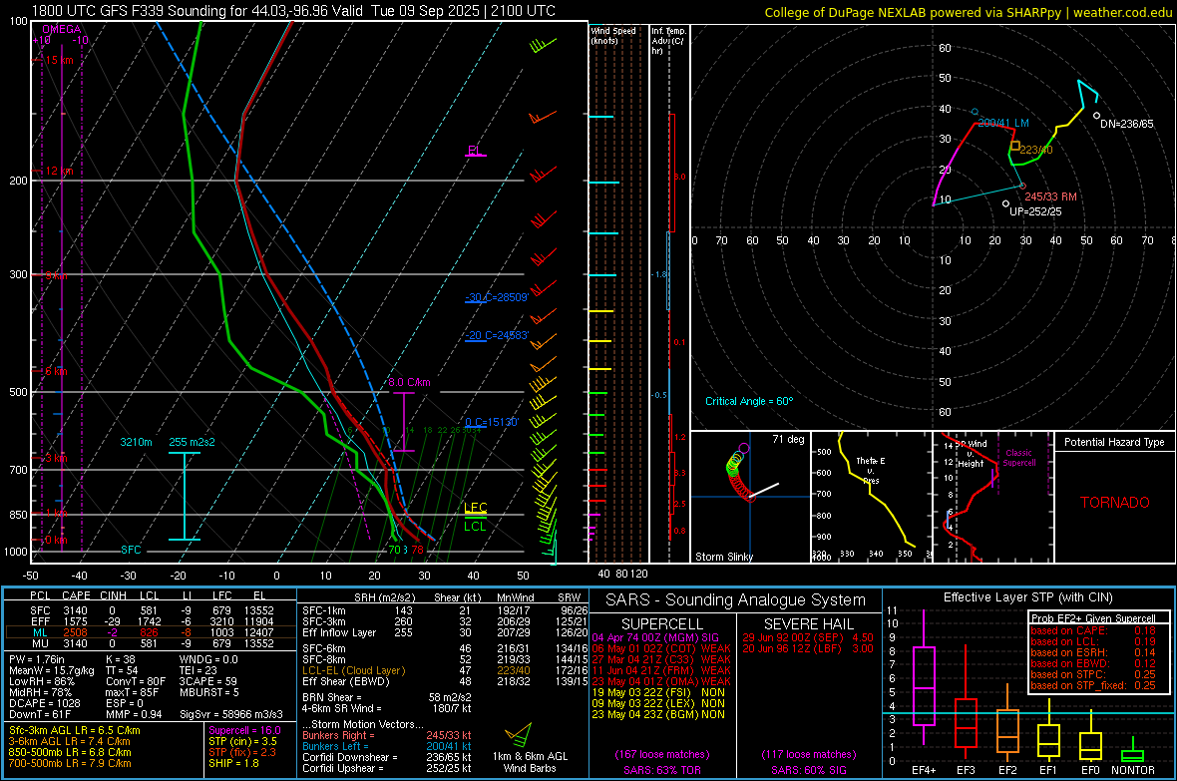This screenshot has width=1177, height=781.
Task: Click the SFC-1km SRH row
Action: [x=445, y=610]
